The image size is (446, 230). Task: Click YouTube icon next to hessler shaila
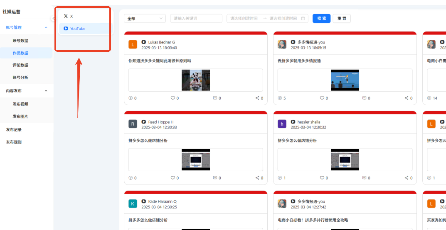click(293, 122)
